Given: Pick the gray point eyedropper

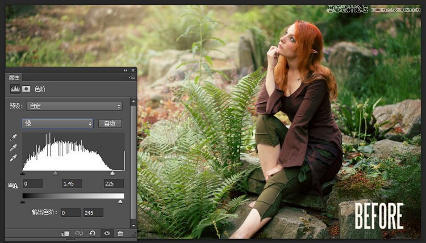Looking at the screenshot, I should point(13,148).
